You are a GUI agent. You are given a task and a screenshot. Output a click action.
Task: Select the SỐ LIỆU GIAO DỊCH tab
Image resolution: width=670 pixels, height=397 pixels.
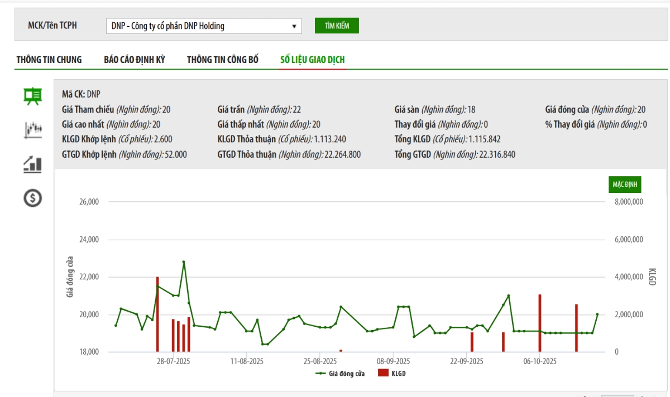click(x=313, y=60)
